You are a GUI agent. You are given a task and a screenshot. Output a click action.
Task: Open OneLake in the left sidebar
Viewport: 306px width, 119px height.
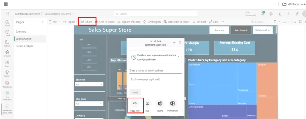[x=7, y=53]
